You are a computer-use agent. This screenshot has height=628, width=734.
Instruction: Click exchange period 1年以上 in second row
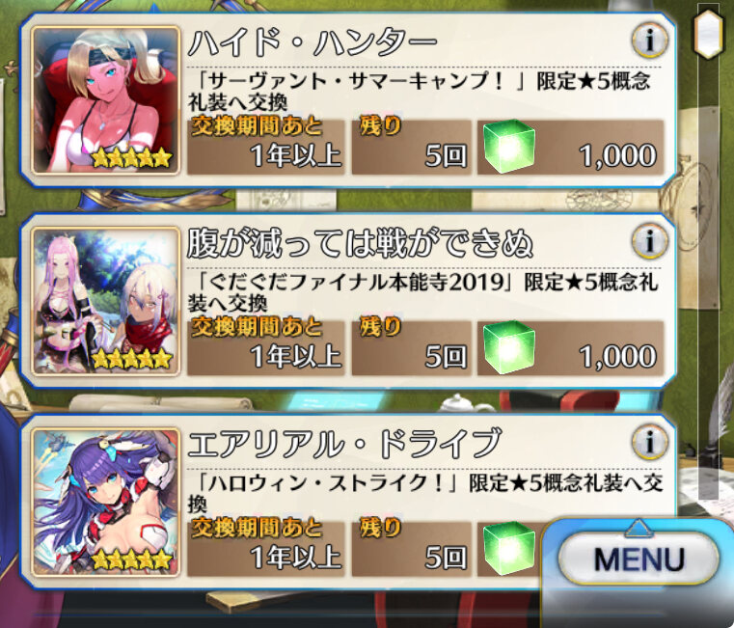pos(296,357)
